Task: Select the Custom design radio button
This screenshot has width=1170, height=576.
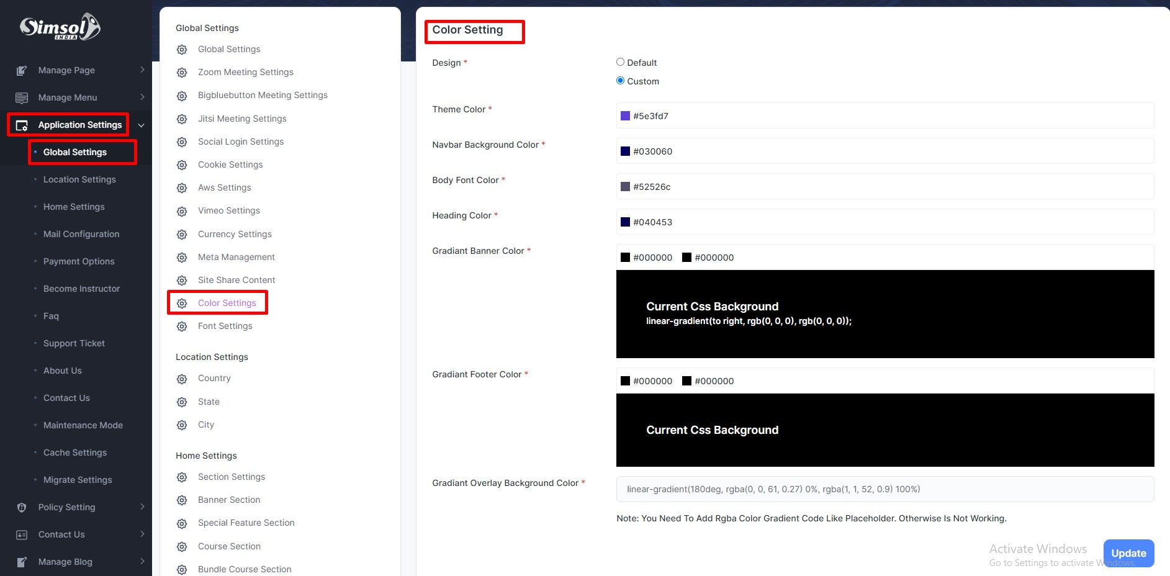Action: click(x=620, y=81)
